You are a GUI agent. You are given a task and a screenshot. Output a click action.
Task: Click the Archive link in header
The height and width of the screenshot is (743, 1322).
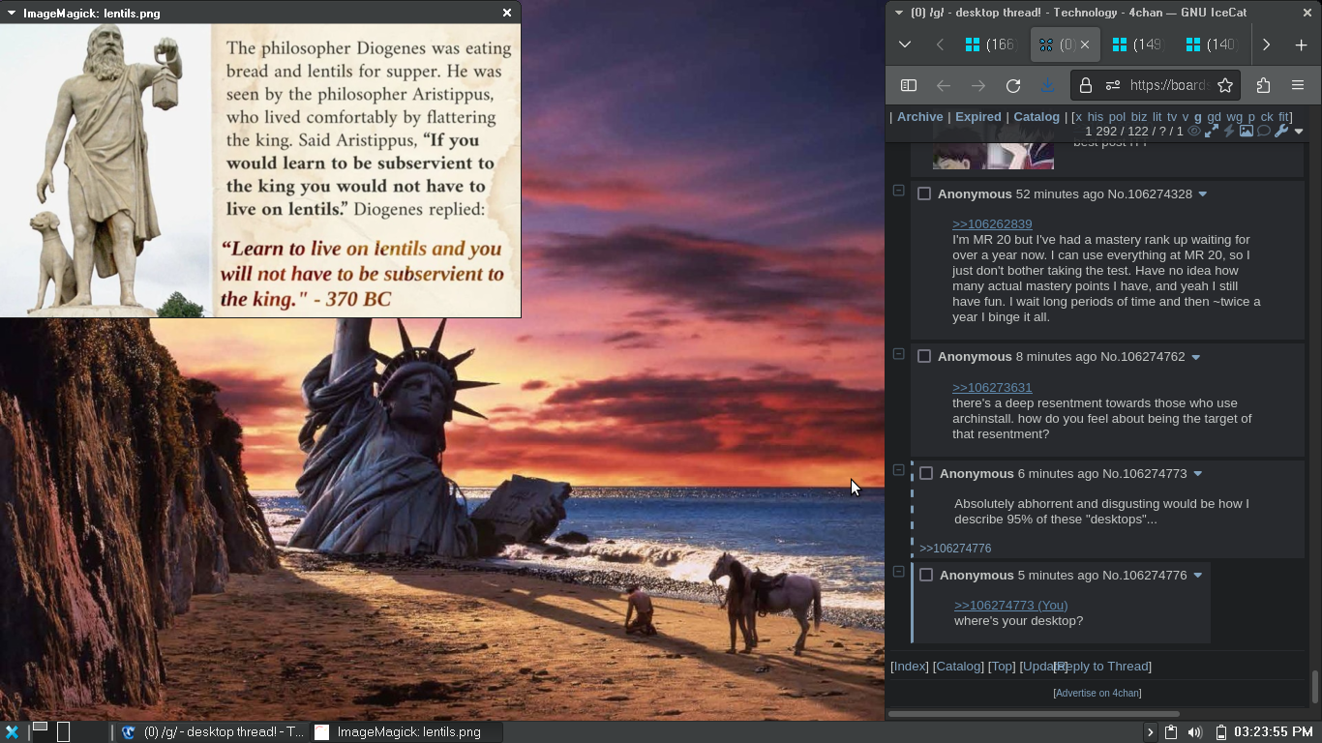(919, 117)
